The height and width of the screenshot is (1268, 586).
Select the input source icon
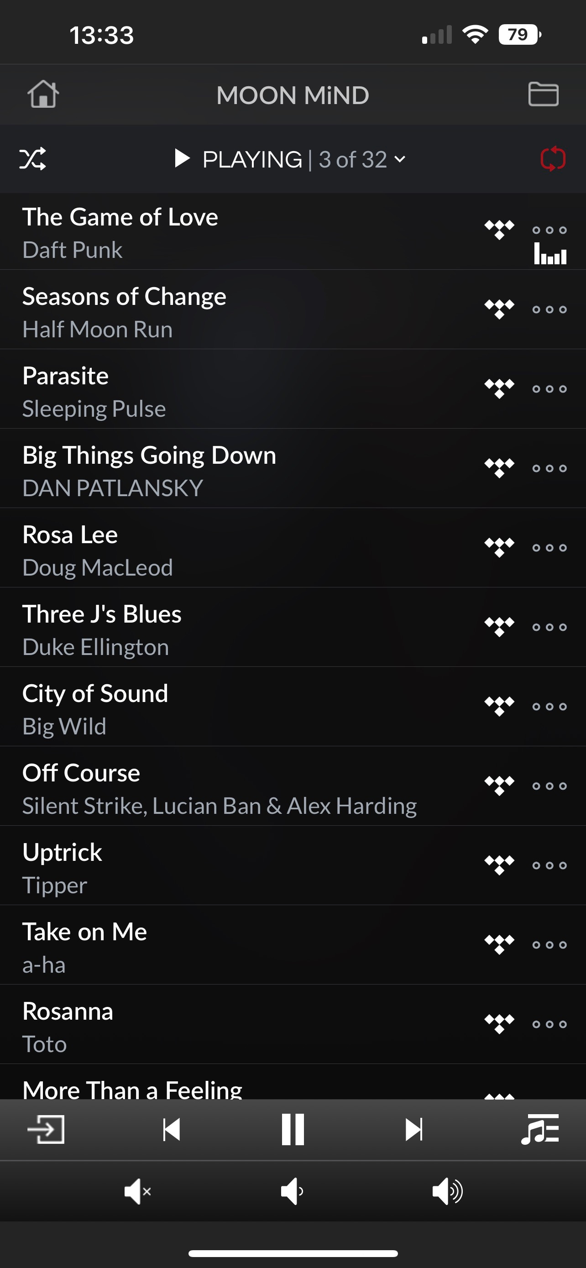click(x=46, y=1129)
